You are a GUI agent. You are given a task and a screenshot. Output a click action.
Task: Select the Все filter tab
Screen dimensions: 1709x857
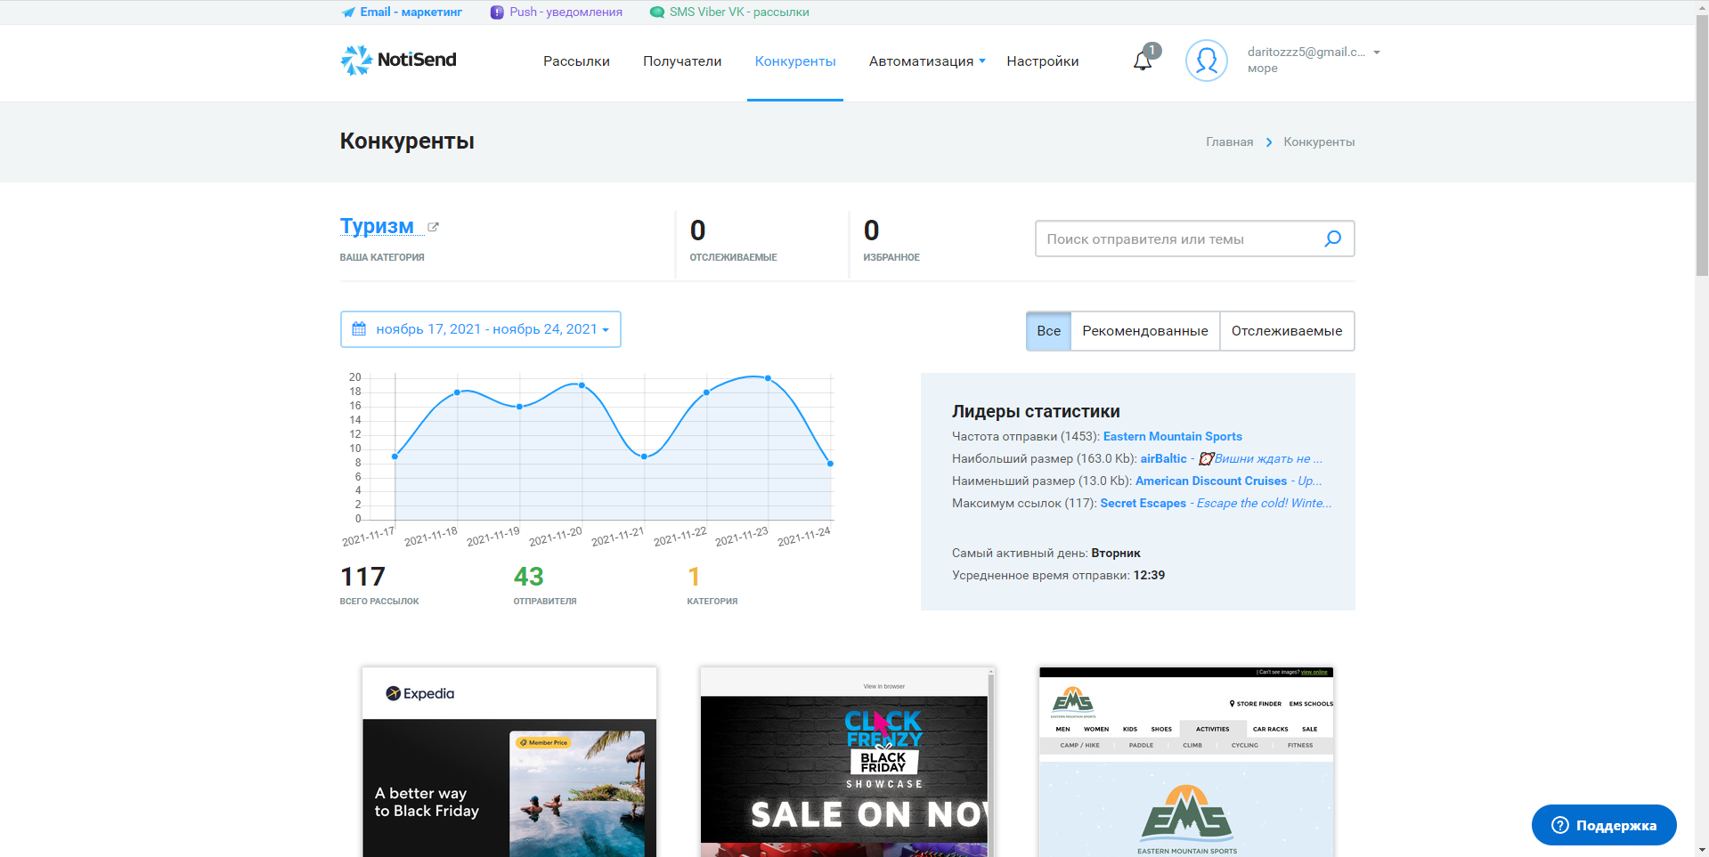tap(1048, 331)
